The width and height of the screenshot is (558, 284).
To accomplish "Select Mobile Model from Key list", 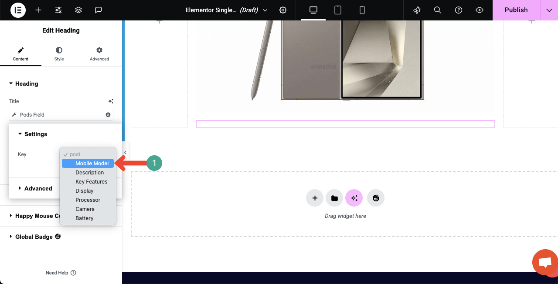I will pos(88,164).
